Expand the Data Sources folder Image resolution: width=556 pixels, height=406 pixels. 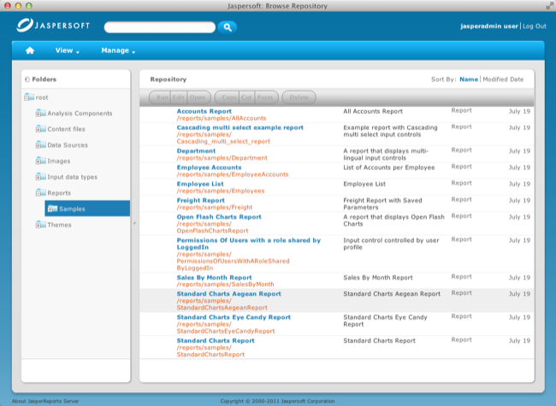(38, 145)
